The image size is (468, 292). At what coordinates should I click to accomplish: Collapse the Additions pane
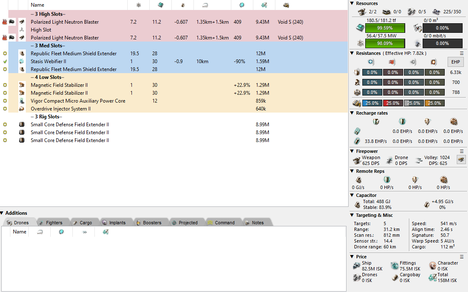pos(2,213)
